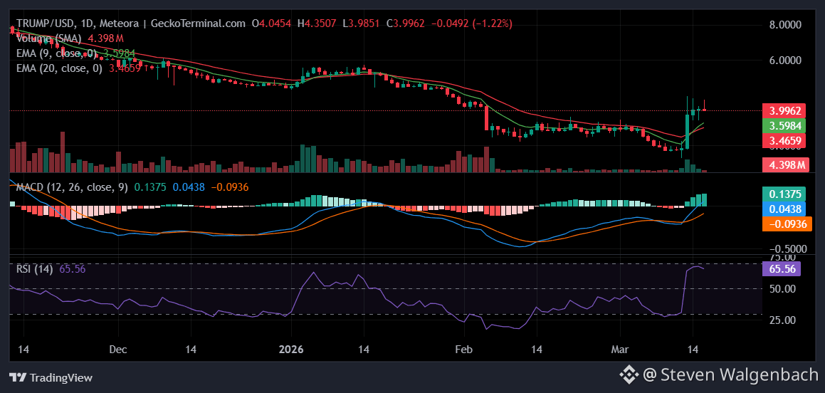
Task: Click the Dec label on time axis
Action: (118, 350)
